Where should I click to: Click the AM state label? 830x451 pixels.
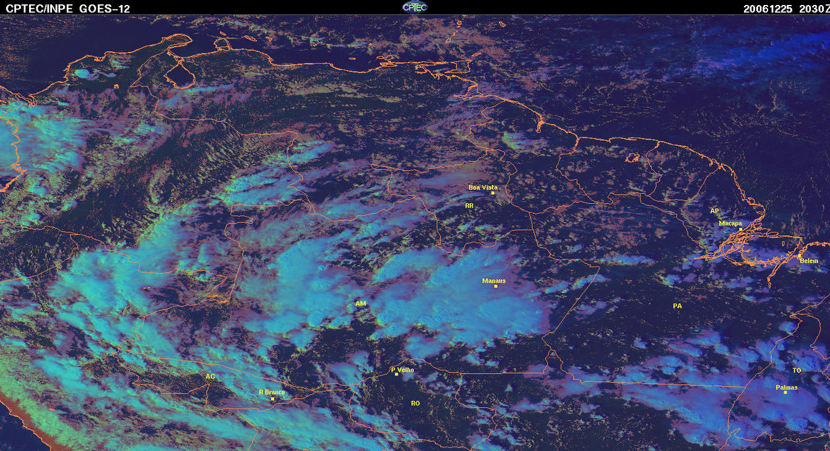pos(361,304)
